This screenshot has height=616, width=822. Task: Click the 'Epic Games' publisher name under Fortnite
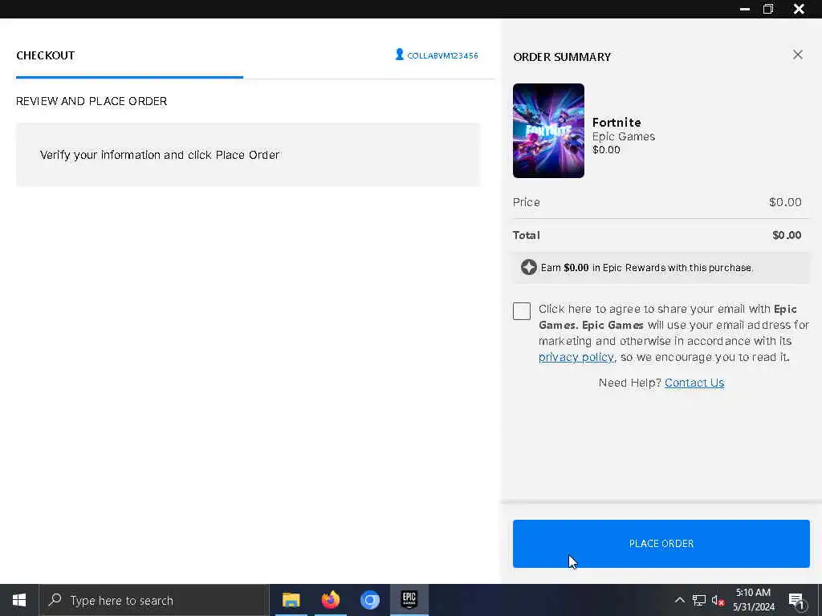(x=623, y=136)
